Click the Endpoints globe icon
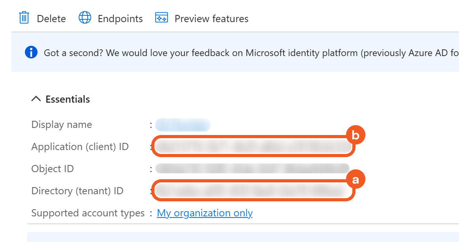The width and height of the screenshot is (459, 242). 85,18
